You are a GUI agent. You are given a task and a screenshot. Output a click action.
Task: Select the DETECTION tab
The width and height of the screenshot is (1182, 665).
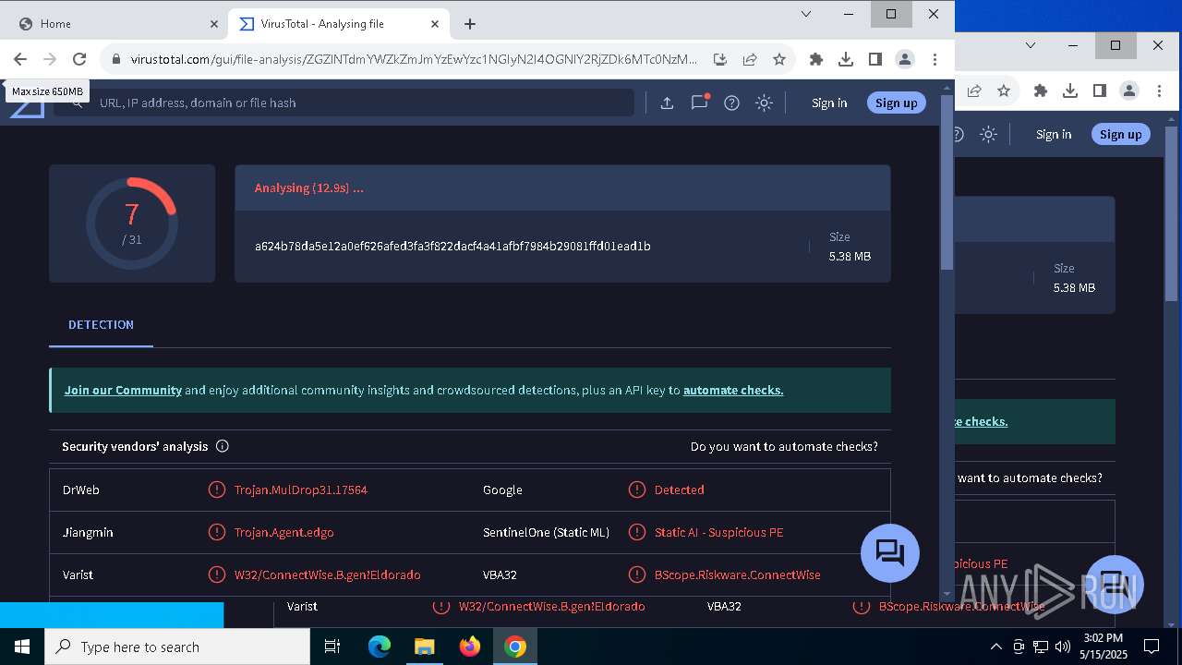pyautogui.click(x=101, y=324)
